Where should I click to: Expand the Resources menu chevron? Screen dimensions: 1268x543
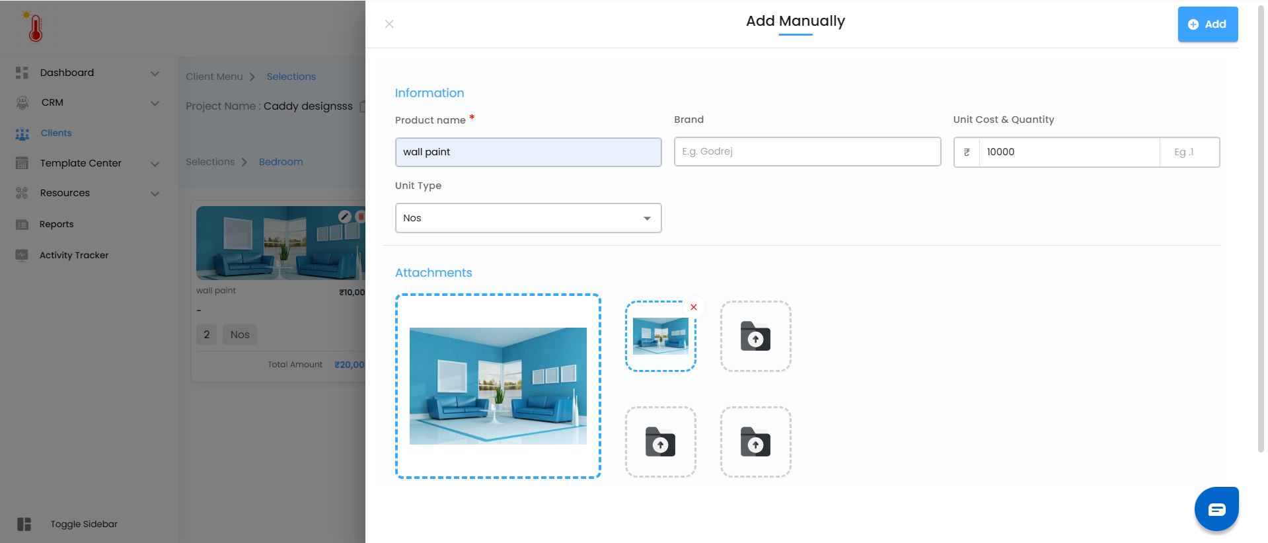point(155,194)
